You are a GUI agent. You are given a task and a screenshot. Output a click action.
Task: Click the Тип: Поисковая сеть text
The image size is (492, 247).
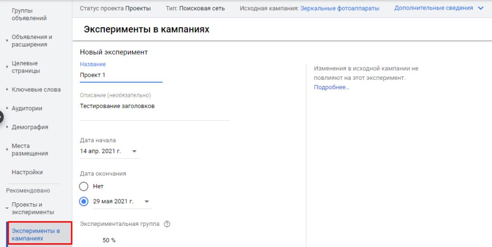(x=195, y=9)
